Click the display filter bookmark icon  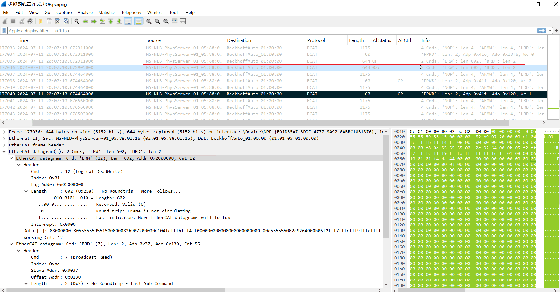(4, 31)
